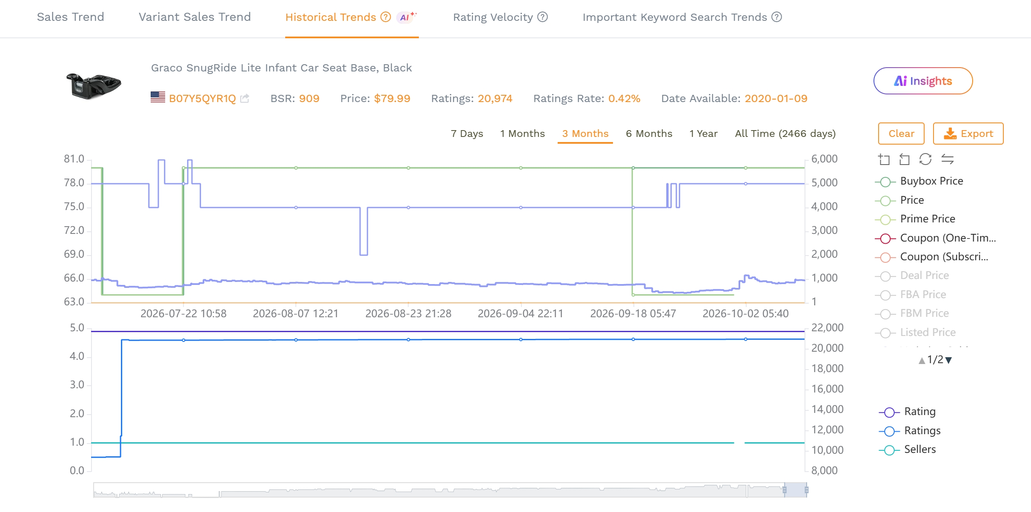Click the right handle of timeline range slider

[x=806, y=490]
